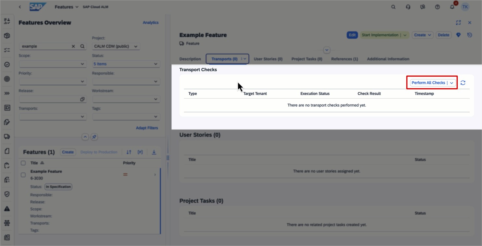
Task: Click the sort icon in Features toolbar
Action: pos(129,152)
